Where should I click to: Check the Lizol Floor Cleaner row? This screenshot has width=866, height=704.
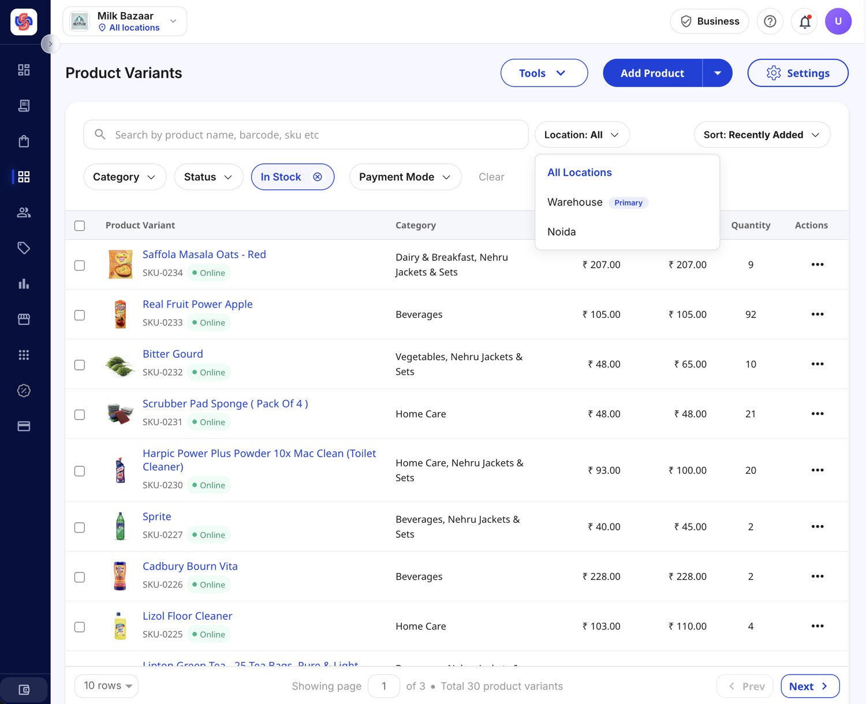click(80, 627)
